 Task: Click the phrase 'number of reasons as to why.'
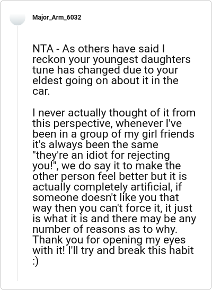(105, 229)
